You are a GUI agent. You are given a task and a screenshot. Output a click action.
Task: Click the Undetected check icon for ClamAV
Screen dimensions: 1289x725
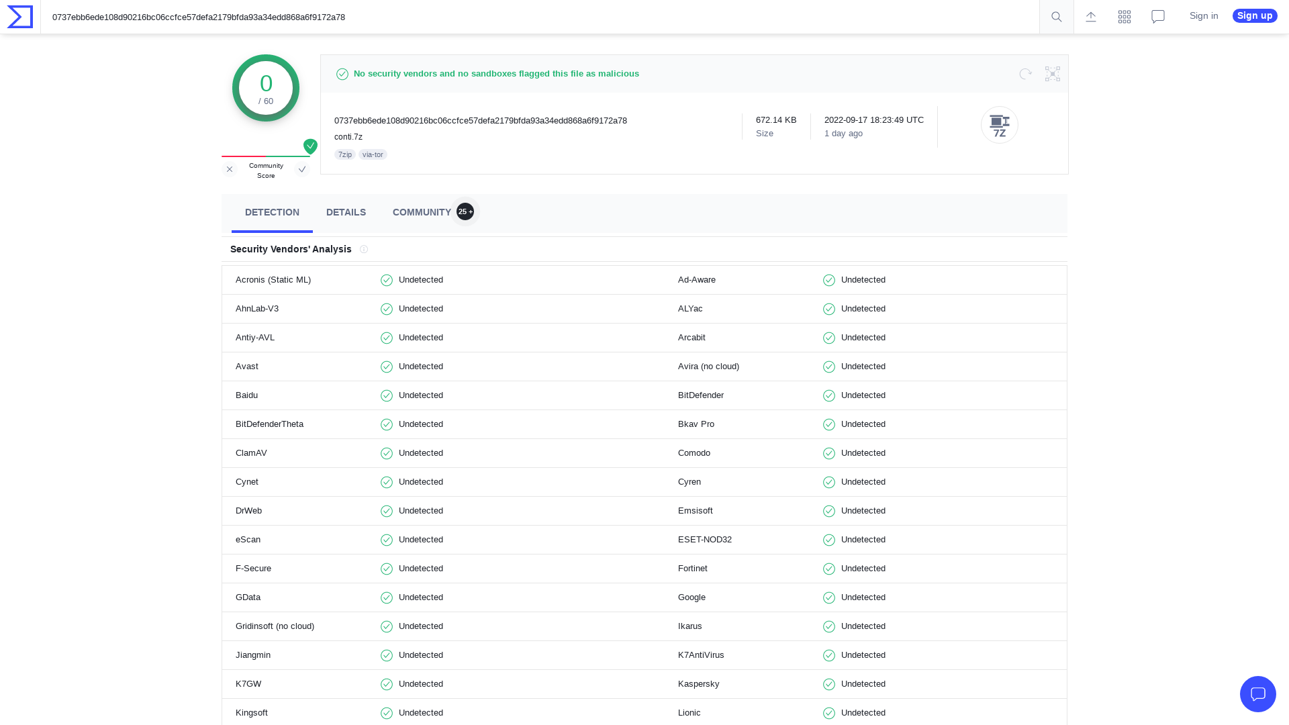[387, 453]
